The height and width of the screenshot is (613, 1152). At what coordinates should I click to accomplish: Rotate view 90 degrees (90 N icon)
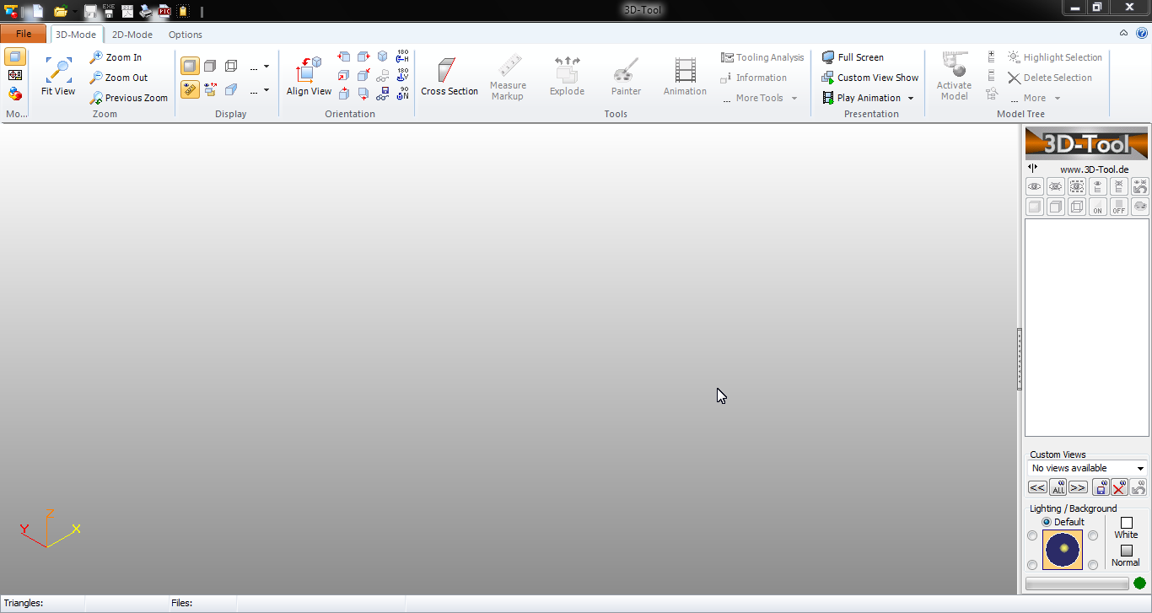click(402, 94)
